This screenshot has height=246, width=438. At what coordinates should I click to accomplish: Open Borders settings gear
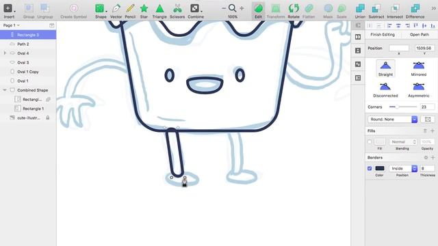pyautogui.click(x=426, y=158)
